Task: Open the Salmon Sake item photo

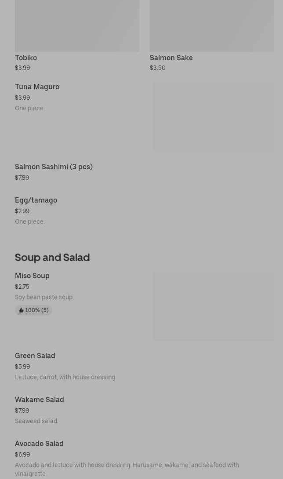Action: pyautogui.click(x=212, y=25)
